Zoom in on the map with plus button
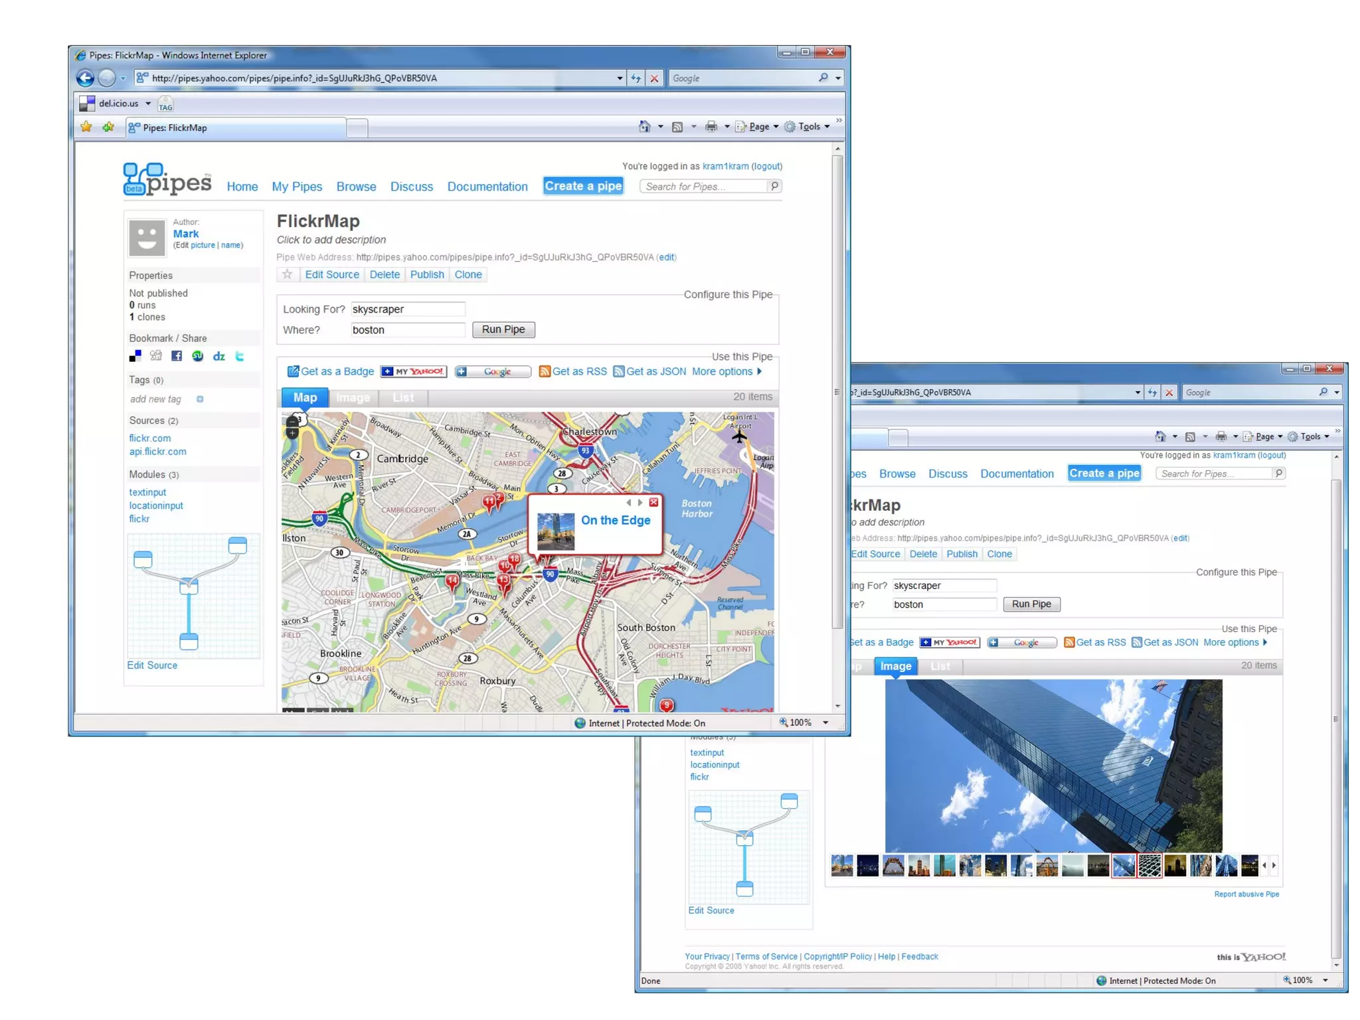This screenshot has width=1360, height=1020. [292, 434]
